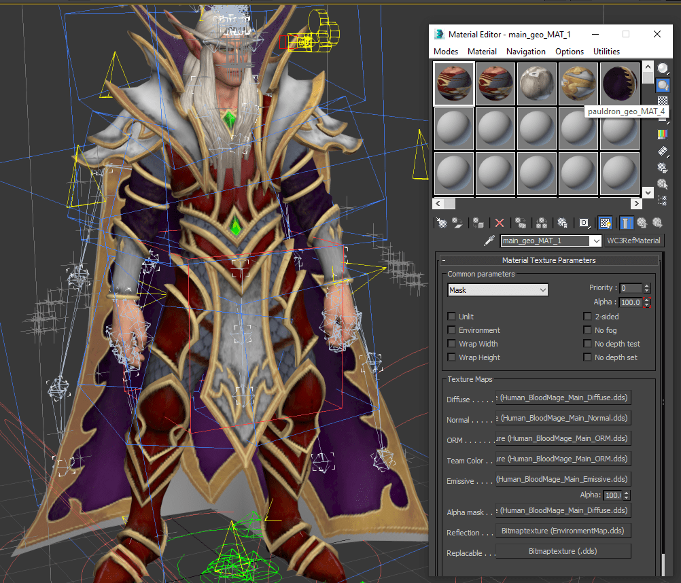
Task: Click sample slots scroll right arrow
Action: (636, 203)
